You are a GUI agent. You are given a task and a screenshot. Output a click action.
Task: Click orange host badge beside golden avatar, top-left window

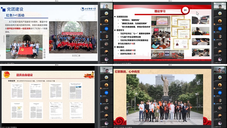(x=101, y=24)
